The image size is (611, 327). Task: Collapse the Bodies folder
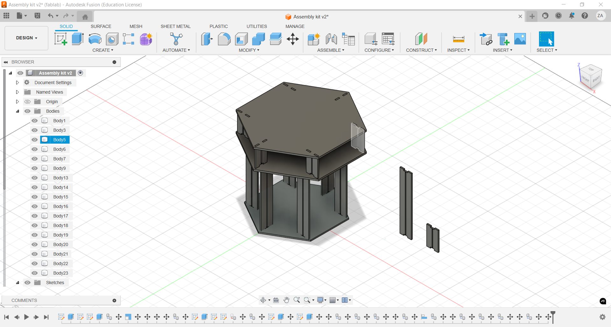(x=18, y=111)
